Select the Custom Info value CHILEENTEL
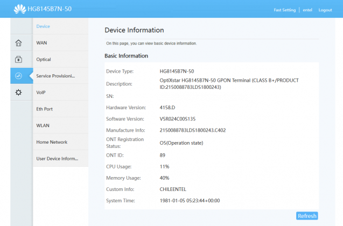 pyautogui.click(x=173, y=189)
